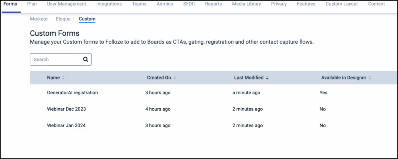Image resolution: width=398 pixels, height=159 pixels.
Task: Navigate to the Reports tab
Action: pos(213,4)
